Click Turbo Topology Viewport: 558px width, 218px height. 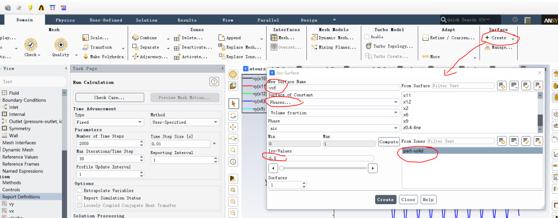tap(389, 46)
